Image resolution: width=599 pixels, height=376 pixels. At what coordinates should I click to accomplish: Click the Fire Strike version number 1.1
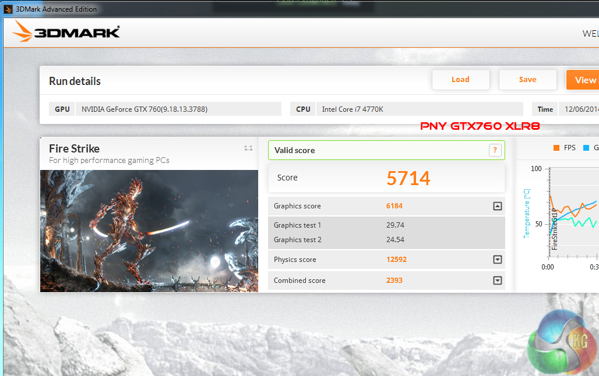248,148
